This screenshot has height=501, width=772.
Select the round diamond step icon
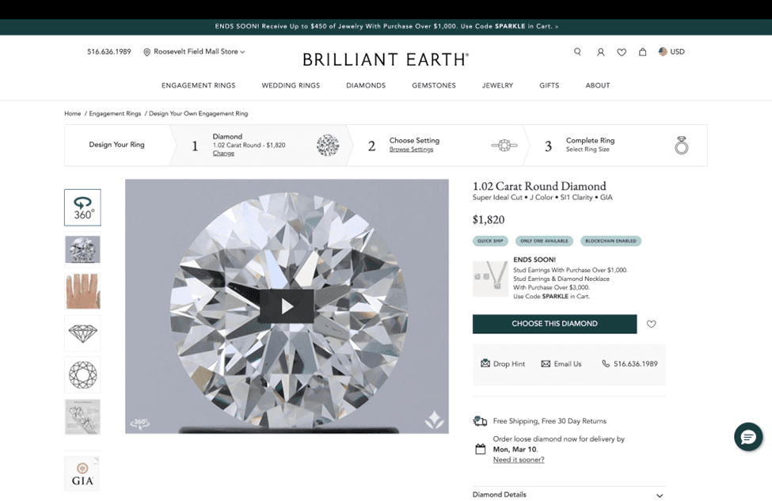pyautogui.click(x=328, y=146)
